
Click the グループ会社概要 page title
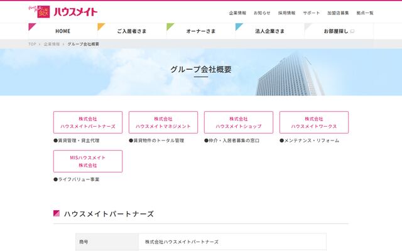click(201, 69)
